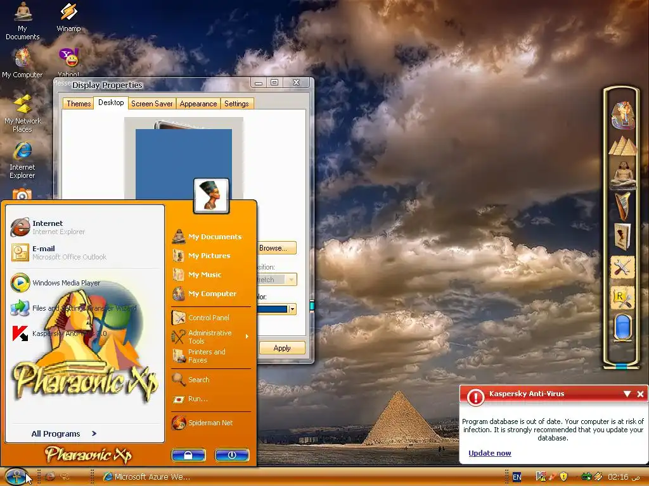The image size is (649, 486).
Task: Click the EN language indicator
Action: click(x=517, y=477)
